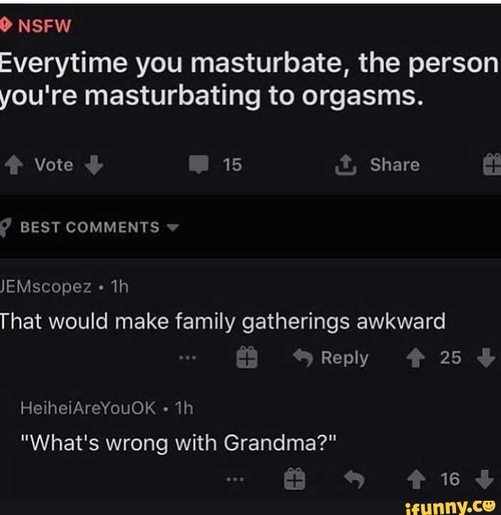Upvote HeiheiAreYouOK's reply

[416, 479]
